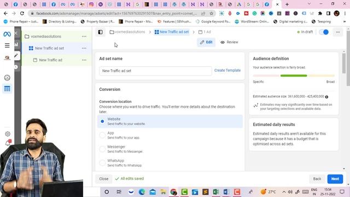Viewport: 350px width, 197px height.
Task: Show more bookmarks chevron
Action: pyautogui.click(x=345, y=22)
